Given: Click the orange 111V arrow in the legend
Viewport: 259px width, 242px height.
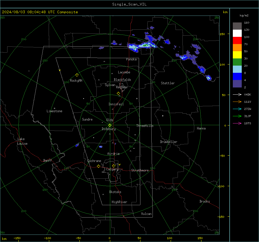Looking at the screenshot, I should [x=237, y=102].
